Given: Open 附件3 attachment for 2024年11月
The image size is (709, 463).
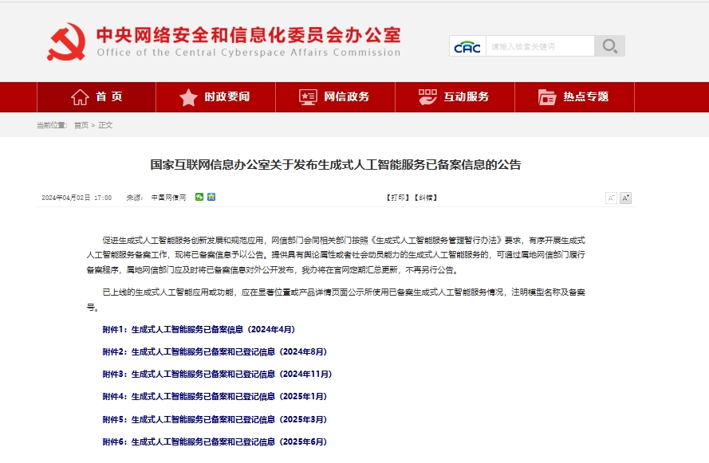Looking at the screenshot, I should tap(218, 374).
